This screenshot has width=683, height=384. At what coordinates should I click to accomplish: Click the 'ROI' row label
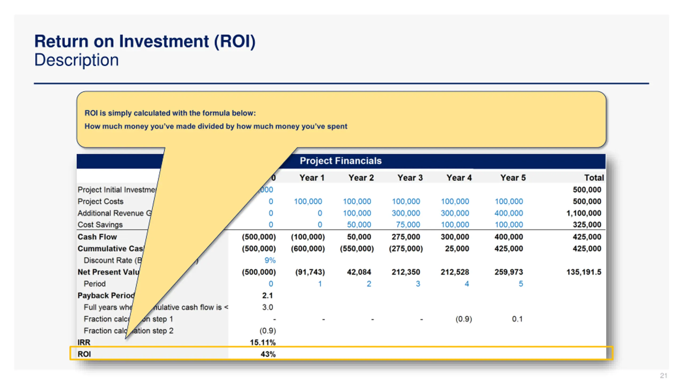tap(84, 354)
